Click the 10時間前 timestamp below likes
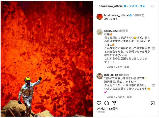This screenshot has width=159, height=118. coord(100,112)
